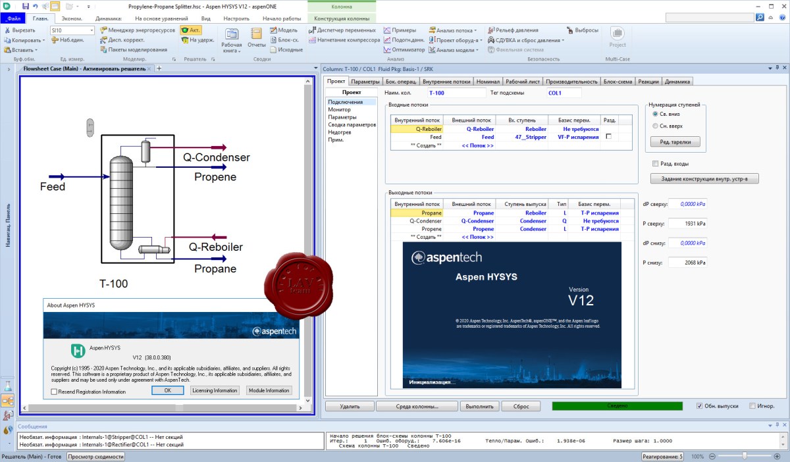The height and width of the screenshot is (462, 790).
Task: Open Дисп. коррект. from the ribbon
Action: (121, 39)
